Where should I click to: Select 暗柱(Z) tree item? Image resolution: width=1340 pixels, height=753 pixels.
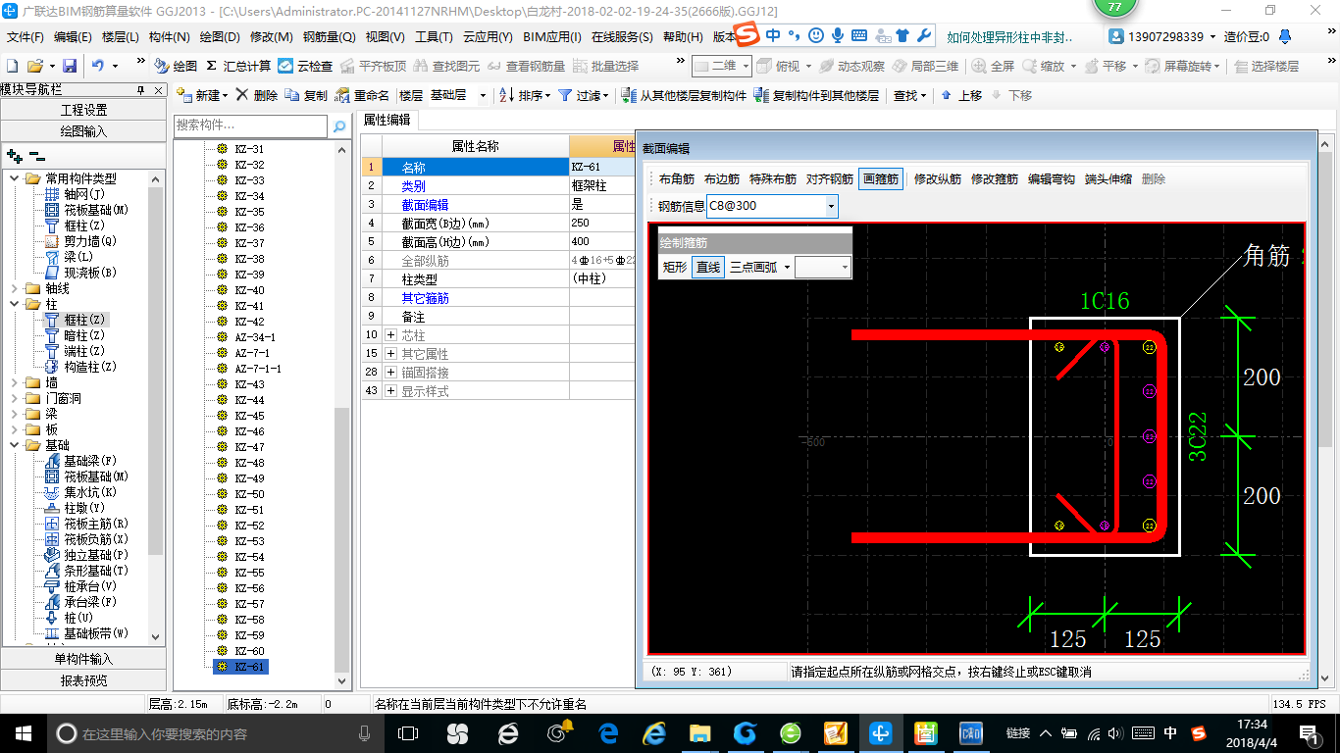coord(75,335)
